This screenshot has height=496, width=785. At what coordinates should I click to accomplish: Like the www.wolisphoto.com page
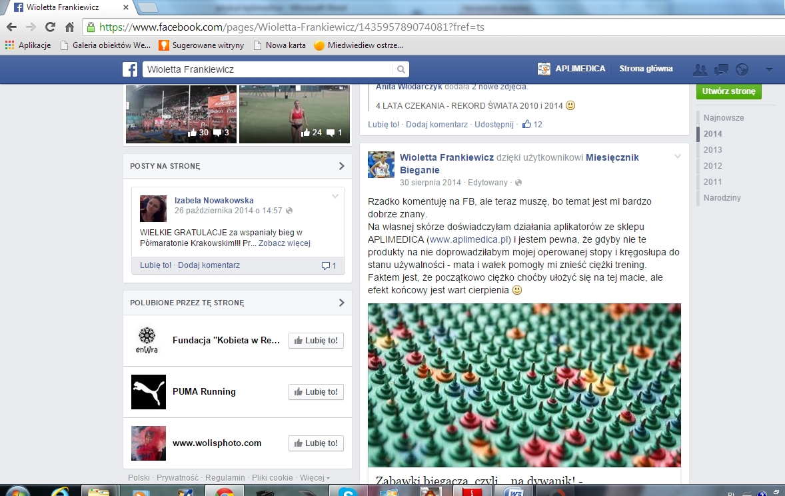pyautogui.click(x=316, y=443)
